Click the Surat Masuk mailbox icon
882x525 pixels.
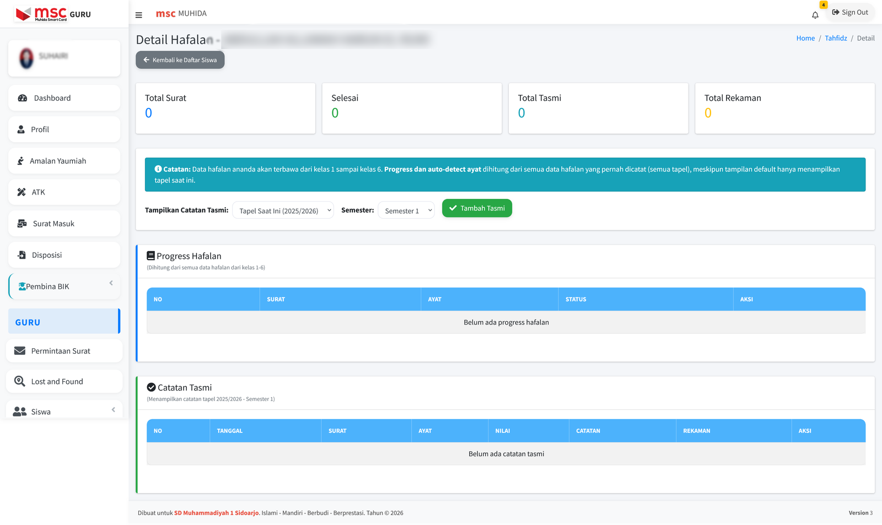(22, 224)
